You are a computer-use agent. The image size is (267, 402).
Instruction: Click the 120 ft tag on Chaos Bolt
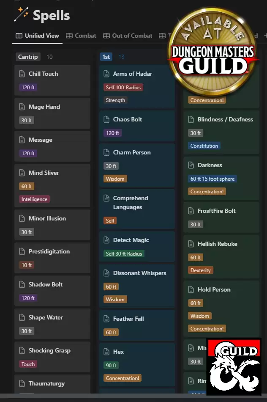[x=112, y=133]
